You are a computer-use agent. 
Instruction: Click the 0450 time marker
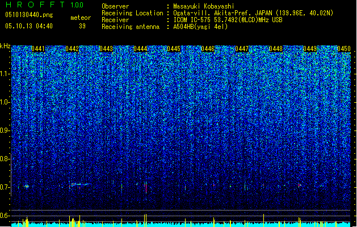pyautogui.click(x=344, y=49)
